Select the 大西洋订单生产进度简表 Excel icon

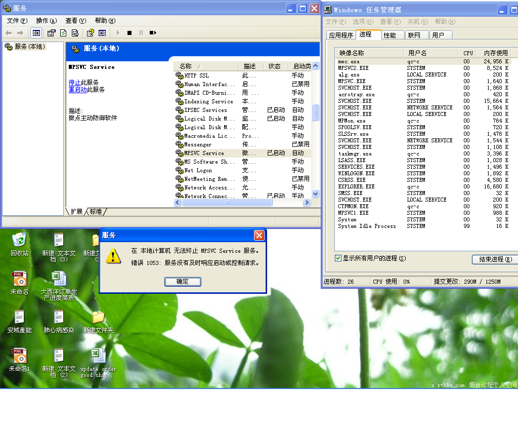pyautogui.click(x=59, y=286)
